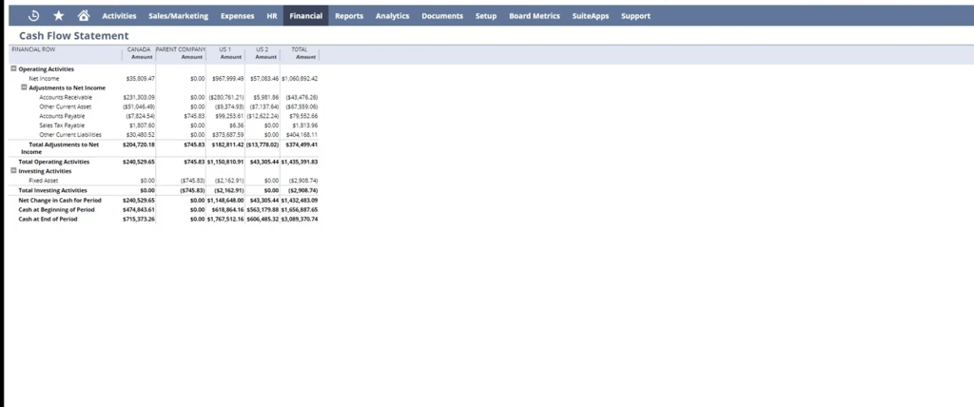Screen dimensions: 974x407
Task: Open US 1 Accounts Payable amount $99,253.61
Action: (230, 116)
